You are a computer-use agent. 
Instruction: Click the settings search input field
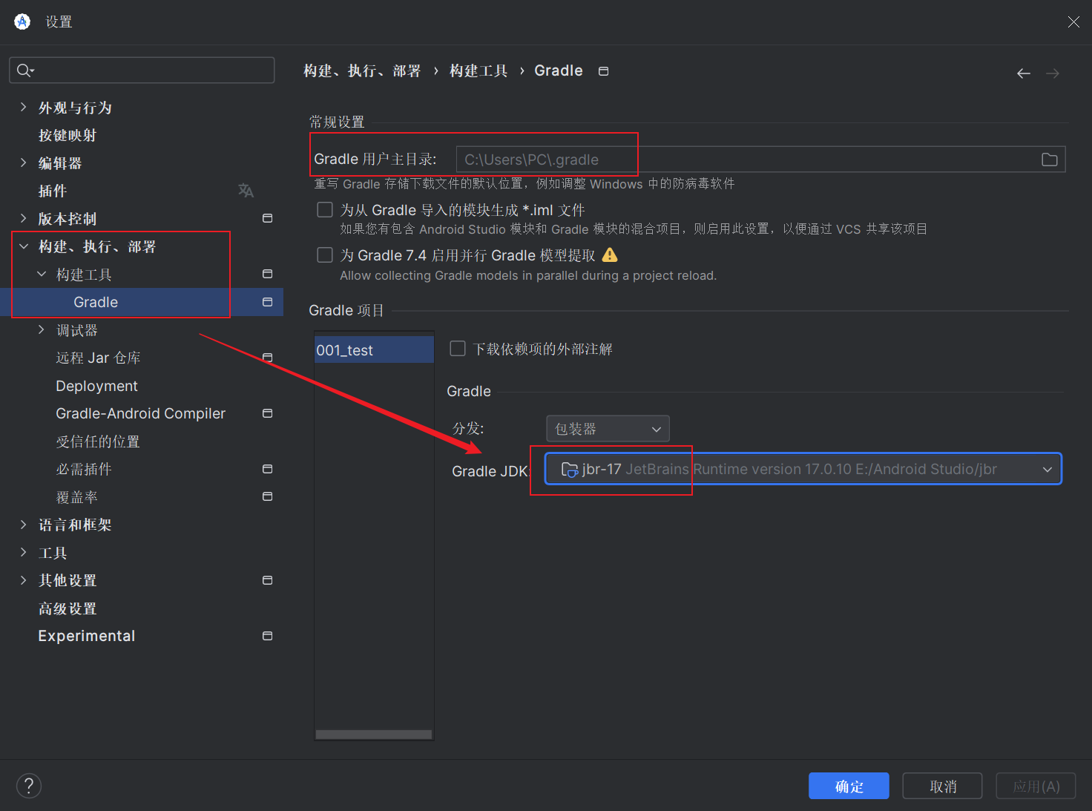click(x=141, y=70)
